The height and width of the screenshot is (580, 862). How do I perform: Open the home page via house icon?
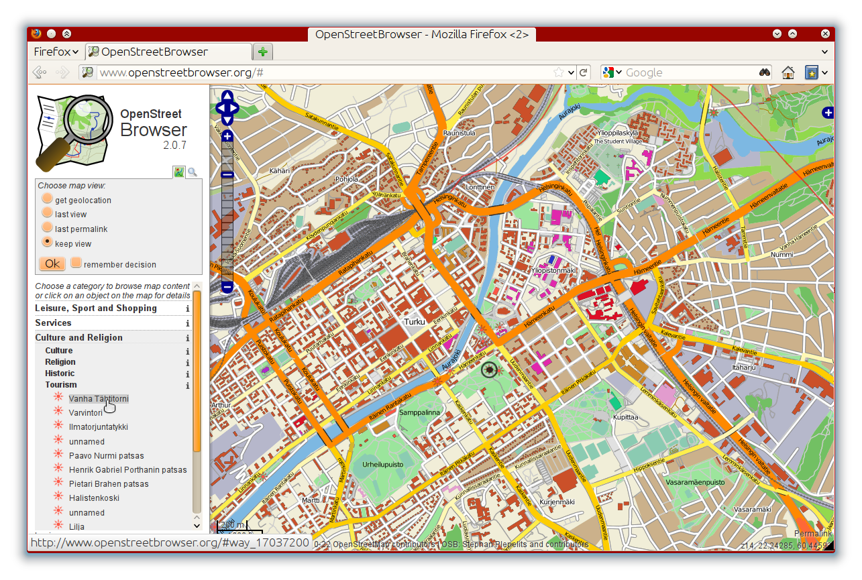coord(788,72)
